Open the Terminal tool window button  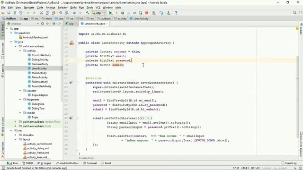click(x=90, y=163)
